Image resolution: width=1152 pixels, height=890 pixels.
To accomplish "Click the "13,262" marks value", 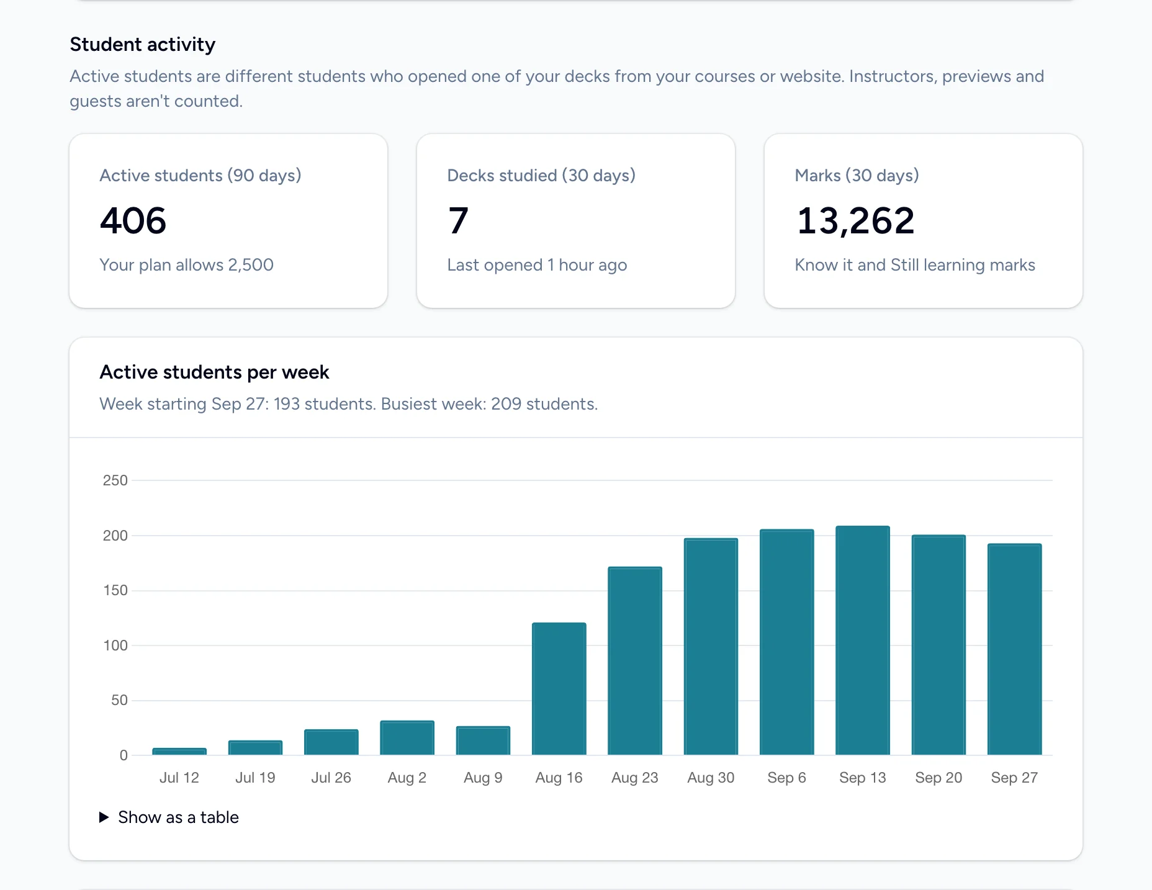I will pyautogui.click(x=855, y=221).
